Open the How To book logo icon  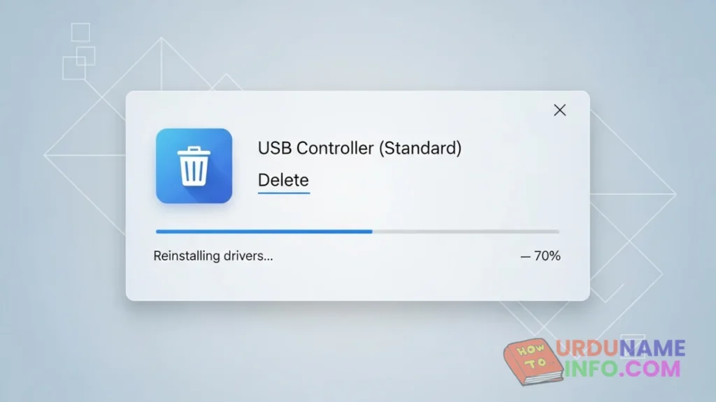533,361
